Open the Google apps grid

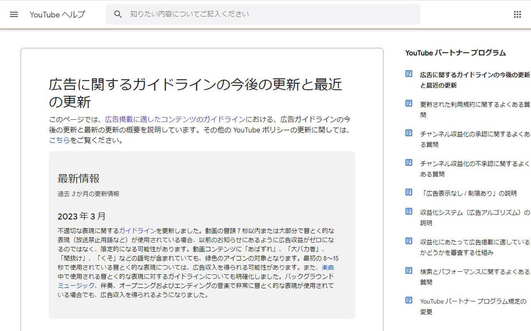click(x=517, y=14)
